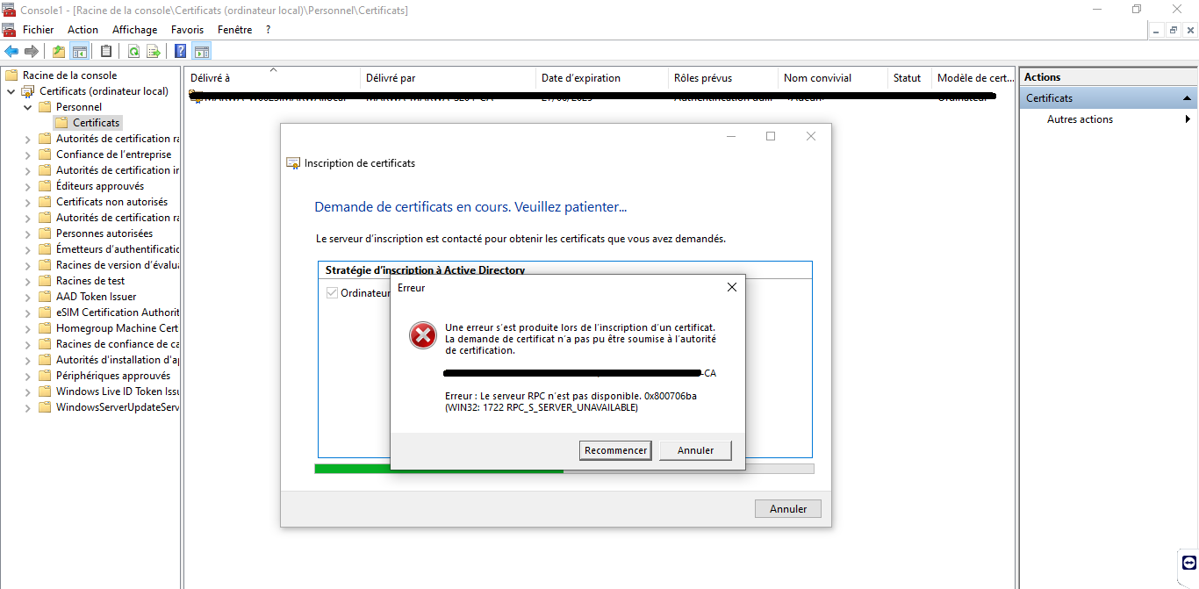The width and height of the screenshot is (1199, 589).
Task: Check the Ordinateur certificate checkbox
Action: click(x=332, y=293)
